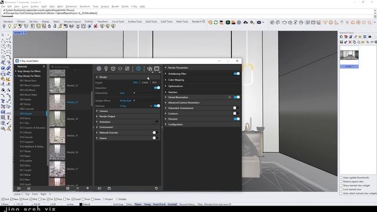Click the red X delete icon in Named Views
This screenshot has width=377, height=212.
click(350, 42)
